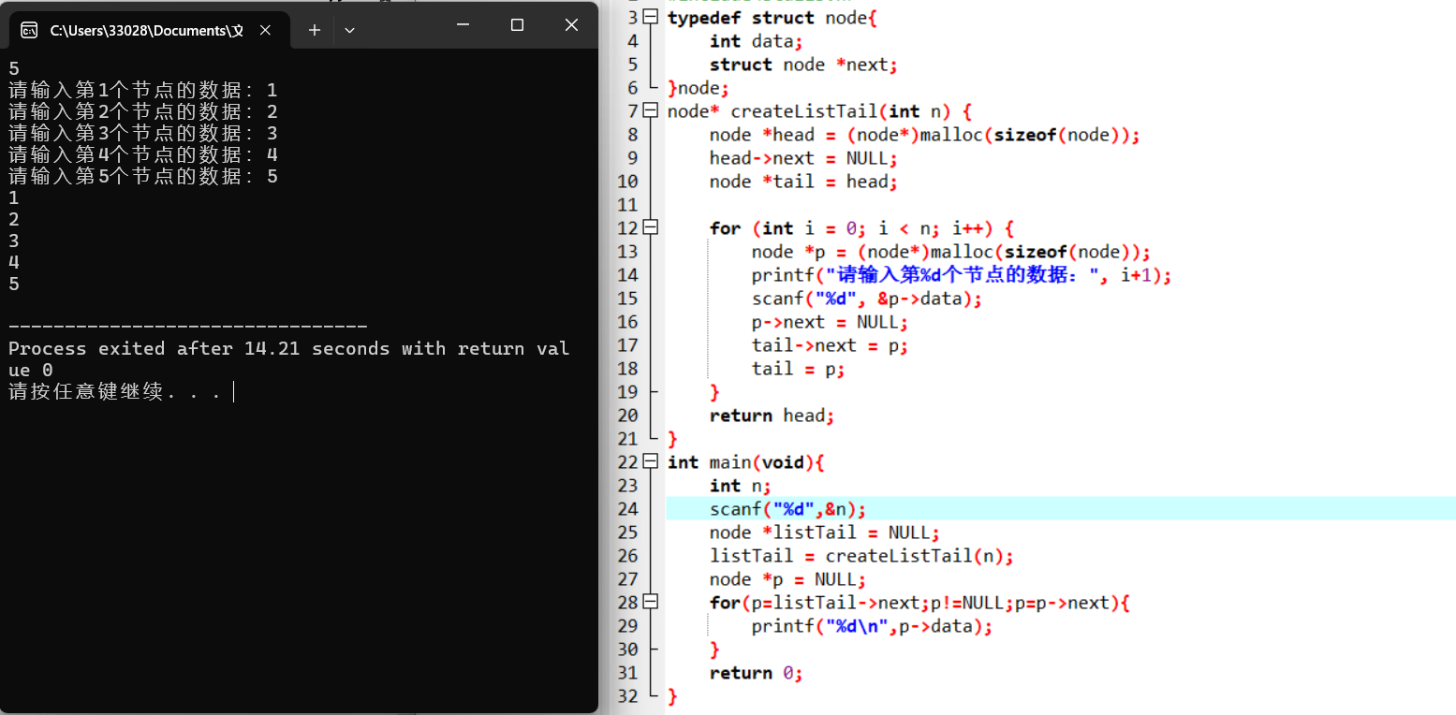Collapse fold marker at typedef struct node line 3
Image resolution: width=1456 pixels, height=715 pixels.
coord(652,18)
